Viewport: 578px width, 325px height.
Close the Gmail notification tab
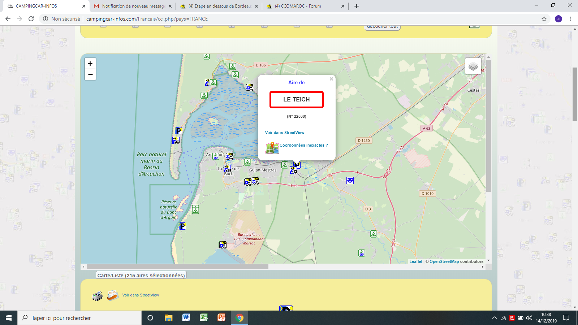tap(170, 6)
